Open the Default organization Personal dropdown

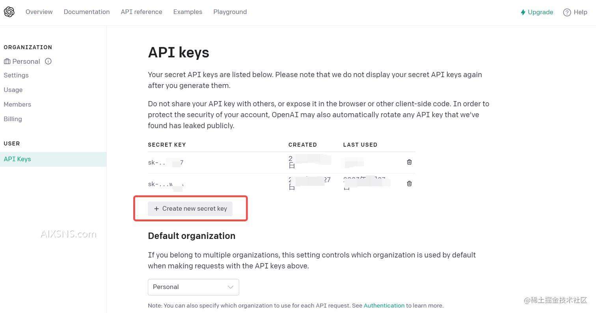(193, 287)
